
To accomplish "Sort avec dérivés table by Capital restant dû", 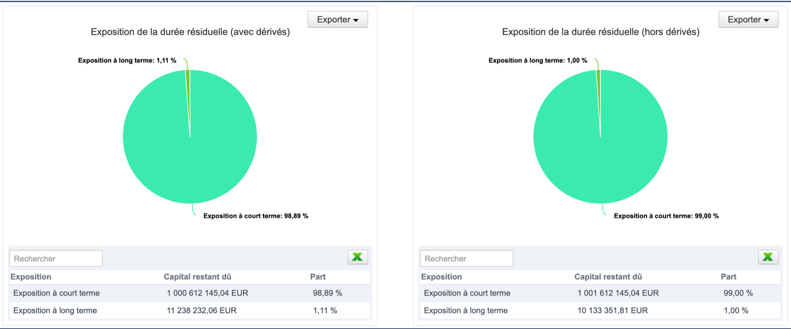I will tap(197, 277).
